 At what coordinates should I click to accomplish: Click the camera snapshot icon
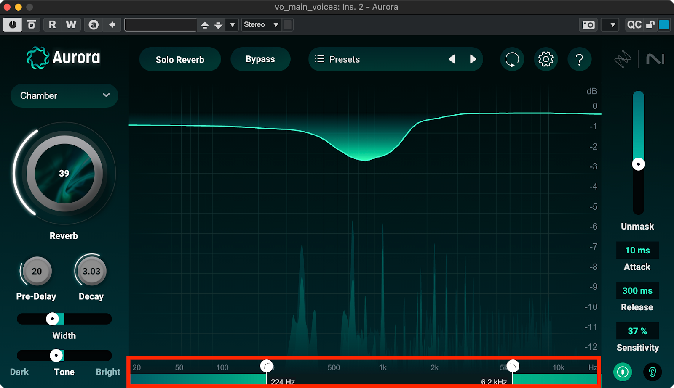pyautogui.click(x=588, y=25)
